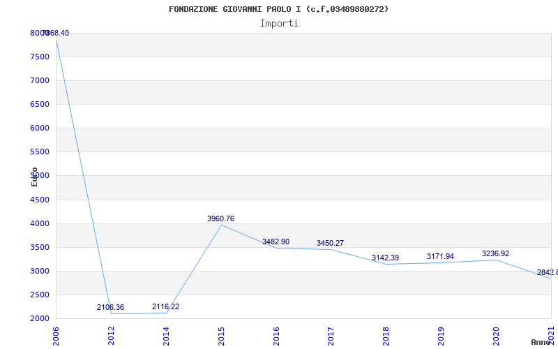Screen dimensions: 558x349
Task: Click the 6000 y-axis tick label
Action: pyautogui.click(x=40, y=128)
